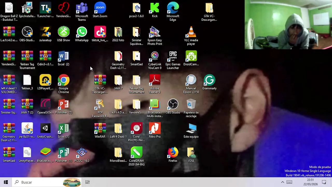Click the webcam overlay thumbnail
This screenshot has height=187, width=332.
288,24
